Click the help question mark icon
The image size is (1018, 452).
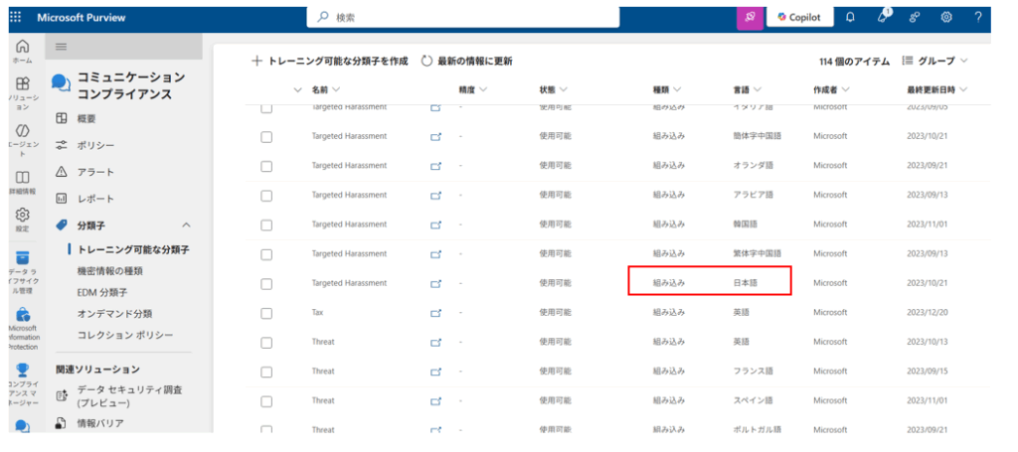point(978,17)
